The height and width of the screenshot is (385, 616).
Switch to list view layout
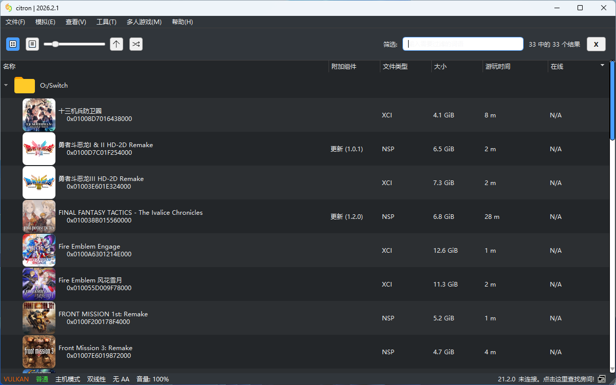32,44
